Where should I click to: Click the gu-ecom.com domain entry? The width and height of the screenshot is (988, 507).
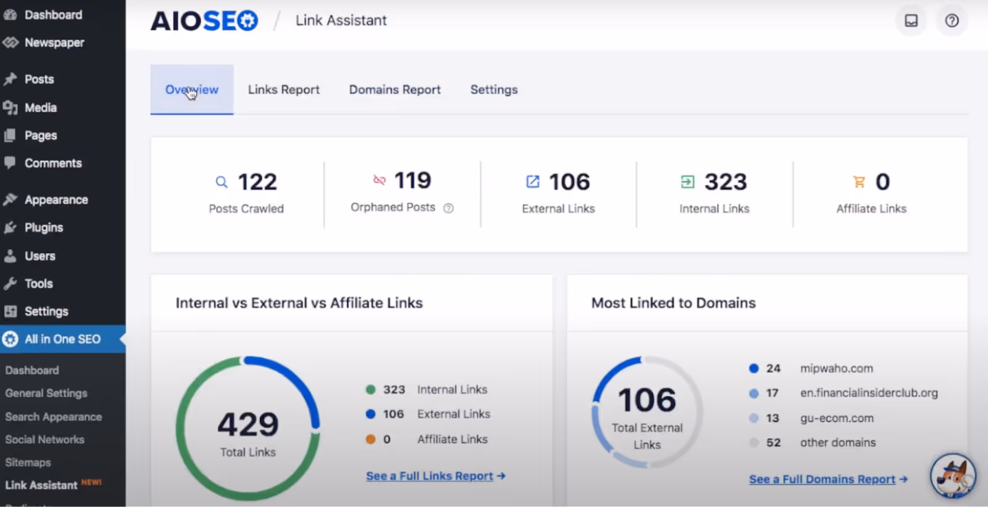(x=837, y=418)
